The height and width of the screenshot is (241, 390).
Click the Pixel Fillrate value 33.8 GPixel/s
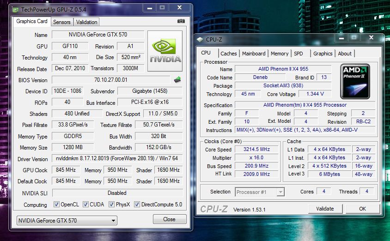point(73,125)
